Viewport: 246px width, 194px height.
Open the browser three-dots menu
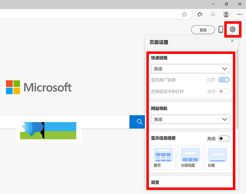click(x=239, y=14)
